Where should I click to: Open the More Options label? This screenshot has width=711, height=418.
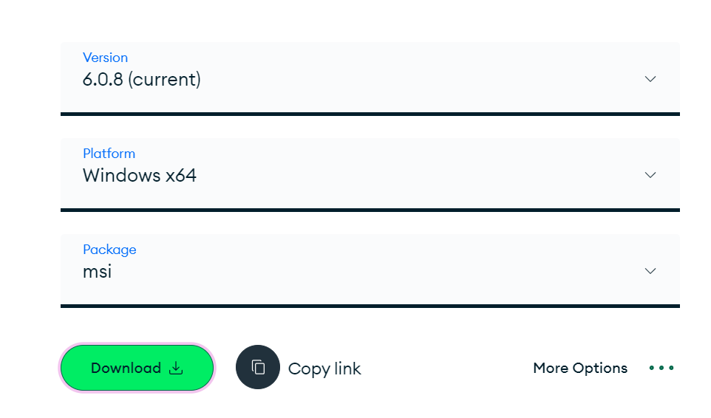pyautogui.click(x=580, y=368)
